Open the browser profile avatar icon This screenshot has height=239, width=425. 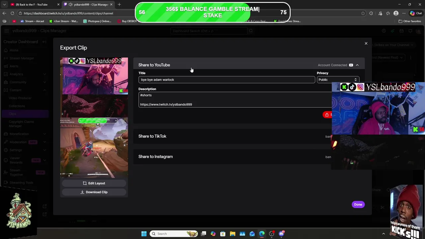point(396,13)
